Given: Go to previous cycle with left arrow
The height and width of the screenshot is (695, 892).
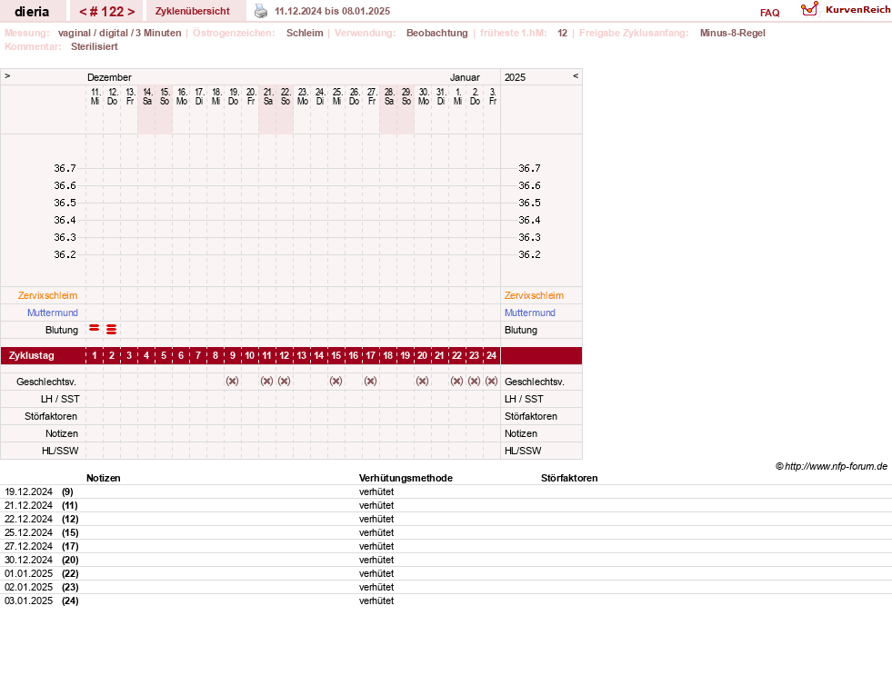Looking at the screenshot, I should click(83, 12).
